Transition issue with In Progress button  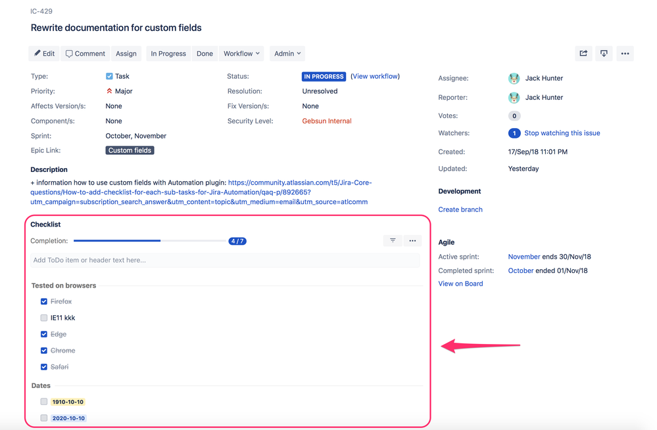(x=168, y=54)
